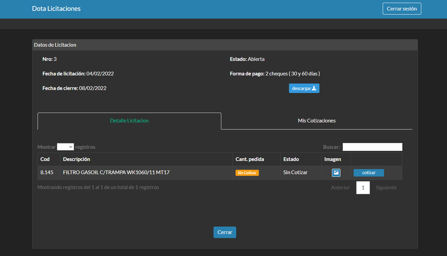Image resolution: width=447 pixels, height=256 pixels.
Task: Go to Siguiente page
Action: (x=386, y=188)
